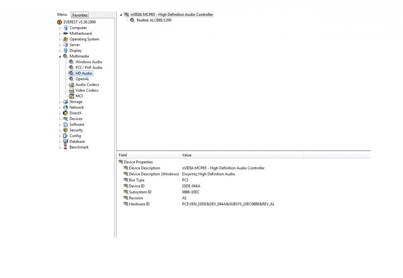This screenshot has width=403, height=278.
Task: Click the Operating System Windows flag icon
Action: [66, 39]
